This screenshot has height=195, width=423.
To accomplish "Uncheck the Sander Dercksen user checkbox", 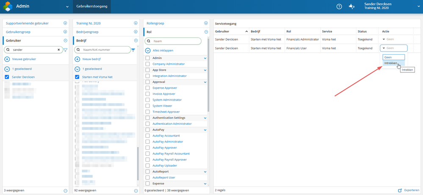I will (x=7, y=77).
